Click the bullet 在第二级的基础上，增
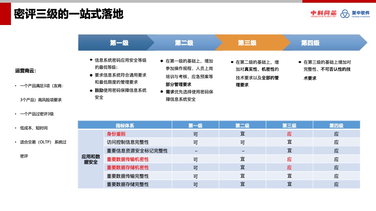The image size is (376, 211). [x=257, y=62]
